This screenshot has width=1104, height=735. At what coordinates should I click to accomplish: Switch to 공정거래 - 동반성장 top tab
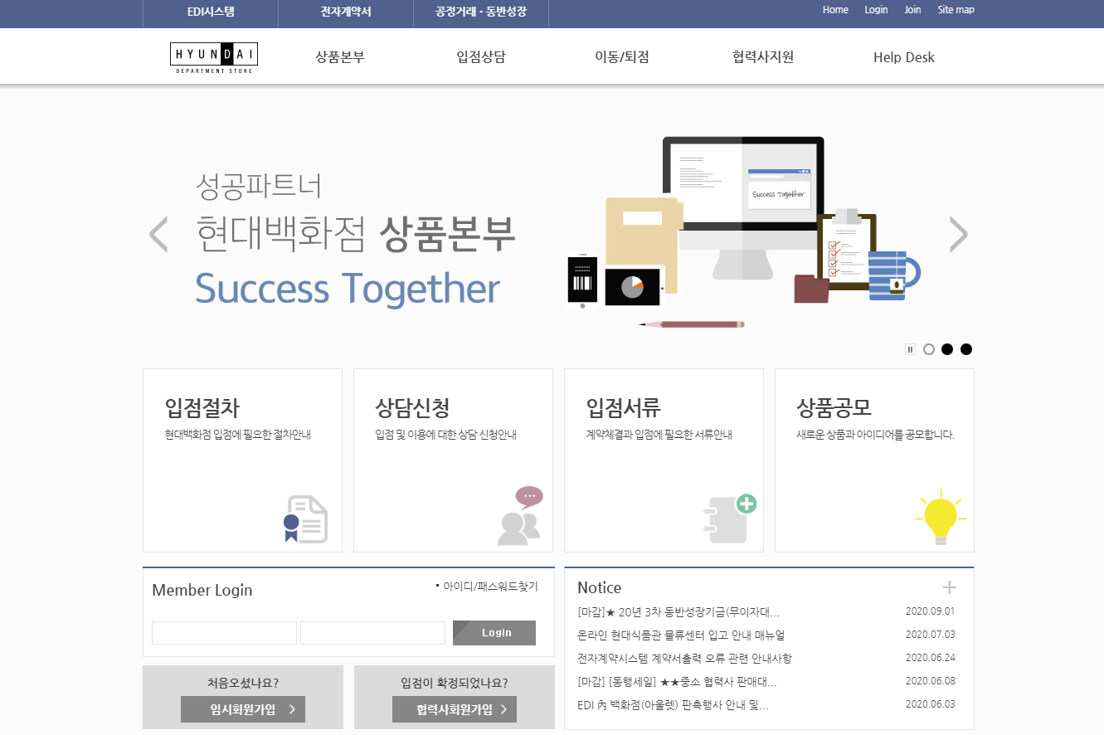click(481, 12)
